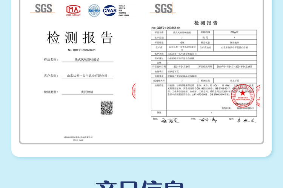This screenshot has width=283, height=188.
Task: Click the blue CNAS logo
Action: point(109,11)
